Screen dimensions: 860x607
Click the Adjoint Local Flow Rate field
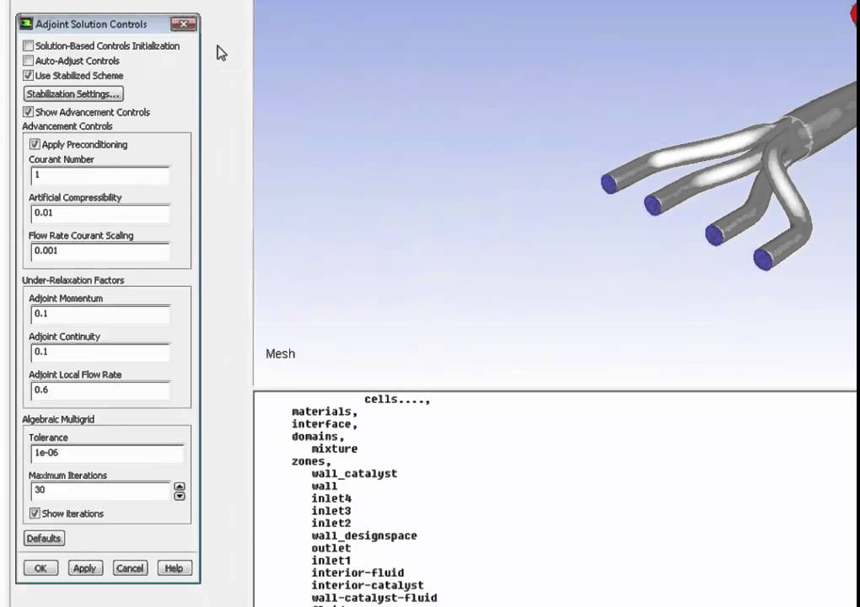(99, 390)
